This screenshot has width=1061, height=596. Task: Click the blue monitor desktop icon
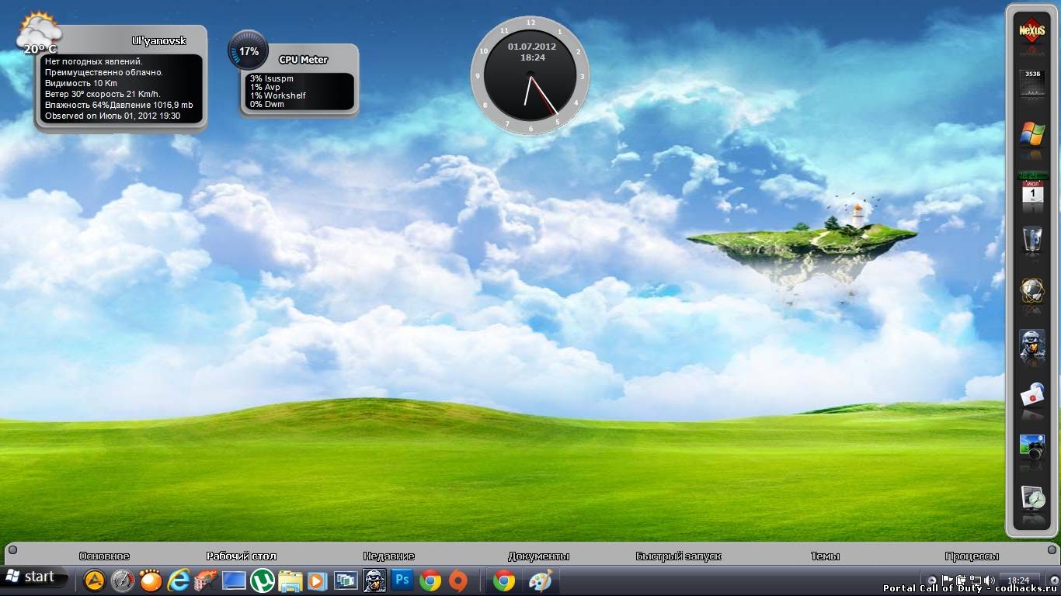(234, 580)
